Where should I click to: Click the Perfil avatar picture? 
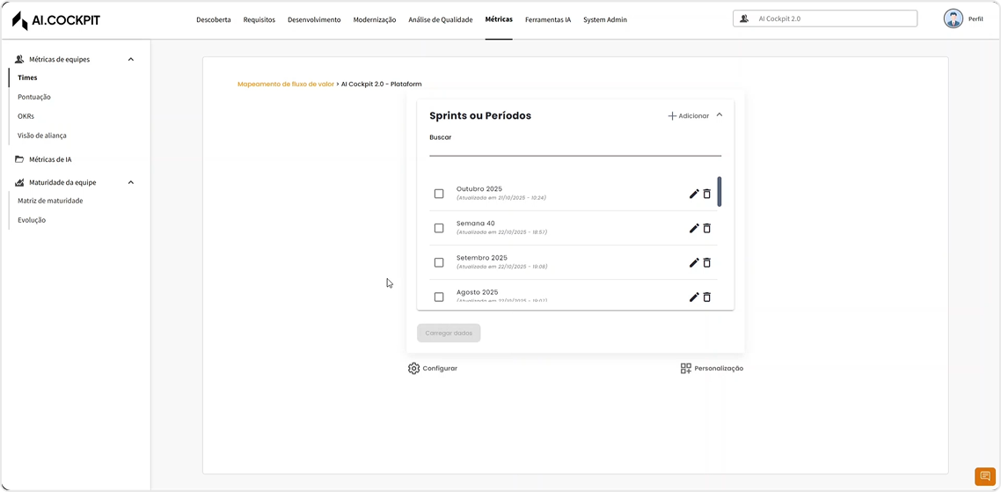(x=953, y=18)
